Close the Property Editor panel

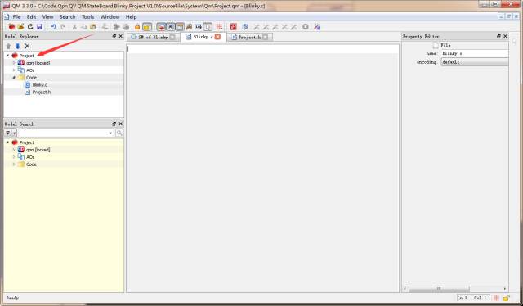coord(505,36)
